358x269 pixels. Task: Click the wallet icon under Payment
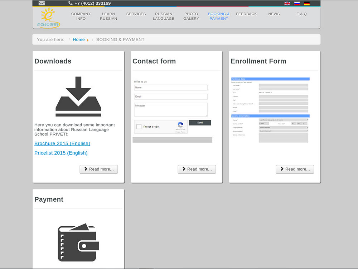78,242
